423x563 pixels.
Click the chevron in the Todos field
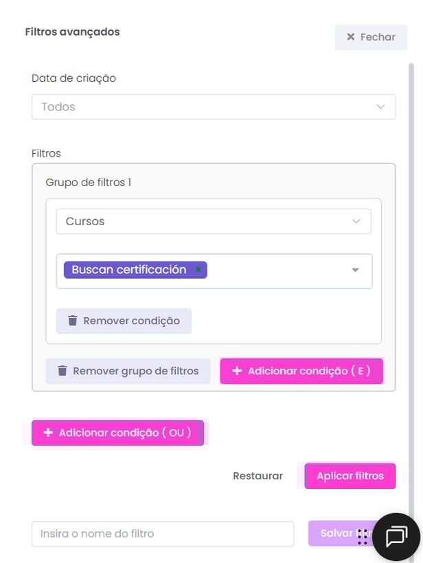pyautogui.click(x=380, y=106)
